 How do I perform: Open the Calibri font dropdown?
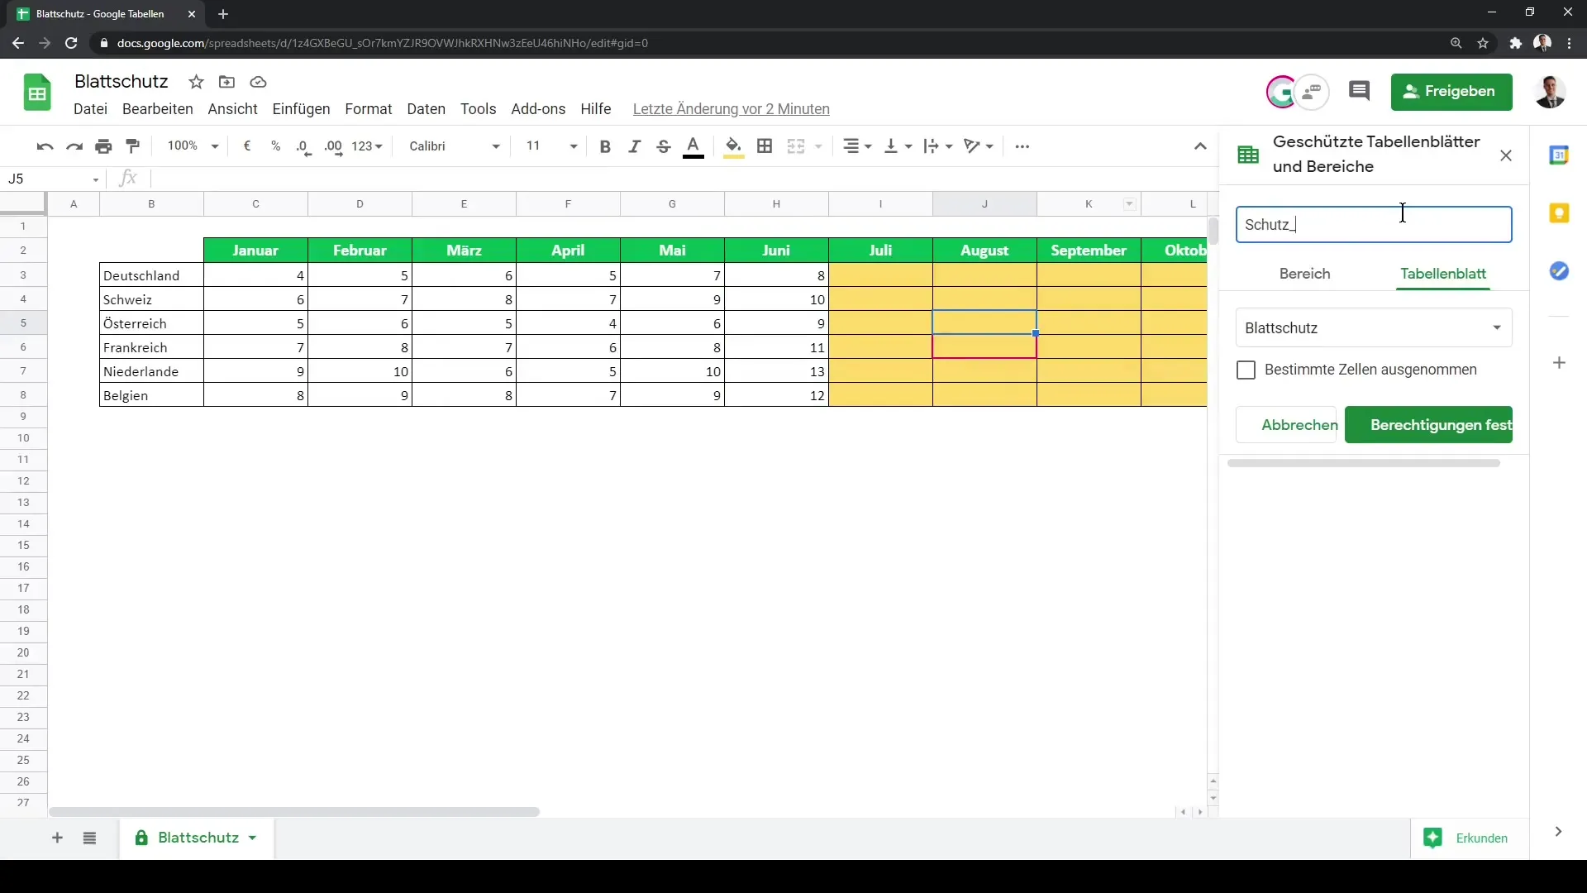pyautogui.click(x=455, y=146)
